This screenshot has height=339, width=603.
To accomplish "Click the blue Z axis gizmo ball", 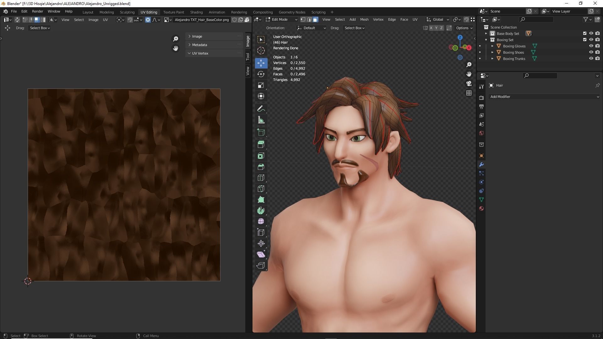I will pos(460,38).
